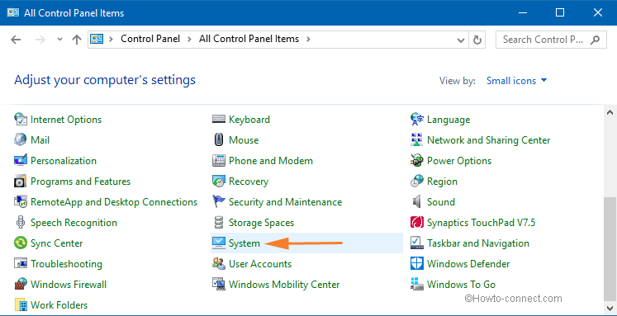Click the Recovery icon
Screen dimensions: 617x316
click(218, 182)
